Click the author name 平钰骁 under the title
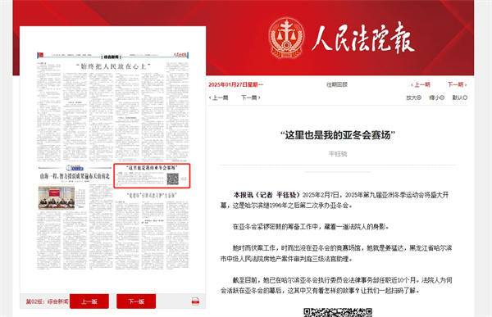492x317 pixels. [x=338, y=154]
